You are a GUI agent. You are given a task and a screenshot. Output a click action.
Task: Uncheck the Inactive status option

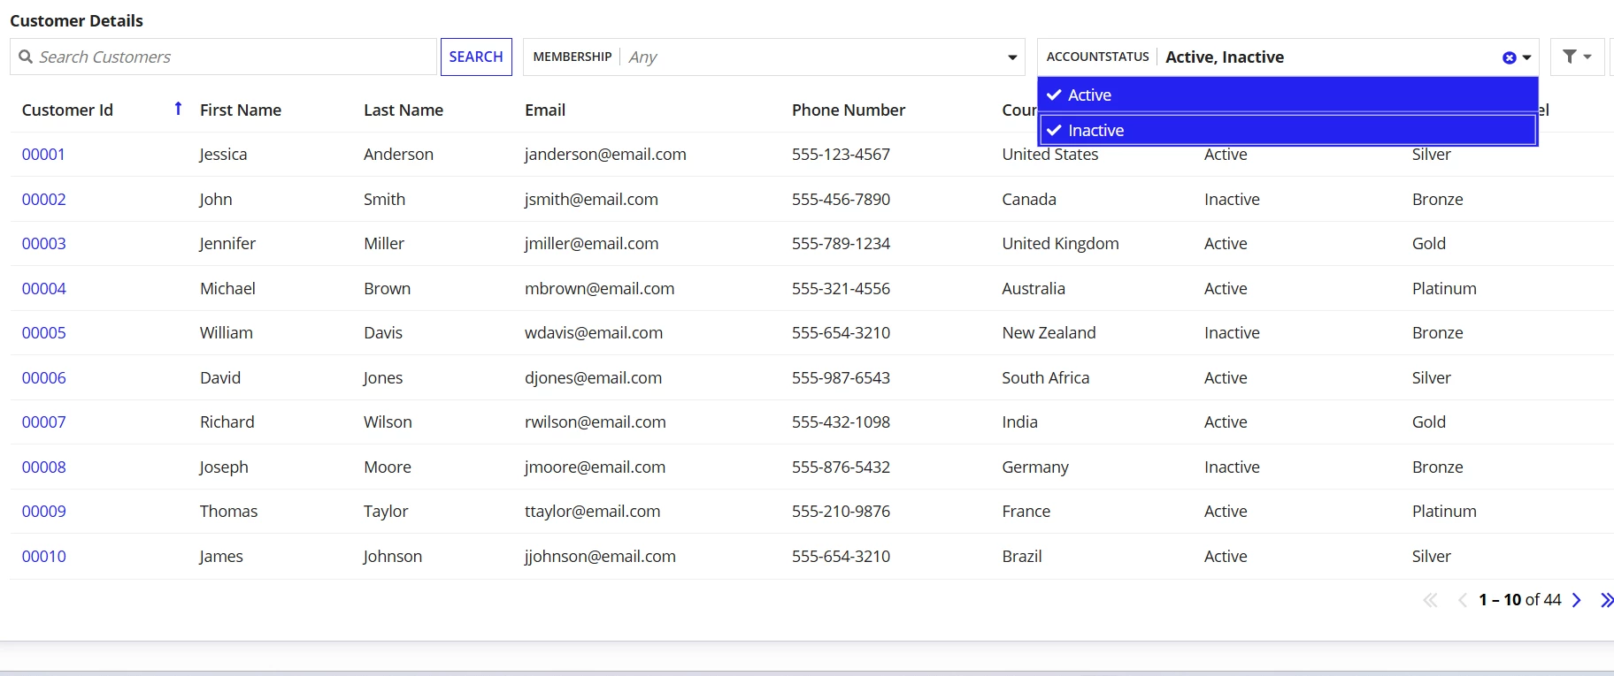pyautogui.click(x=1287, y=130)
